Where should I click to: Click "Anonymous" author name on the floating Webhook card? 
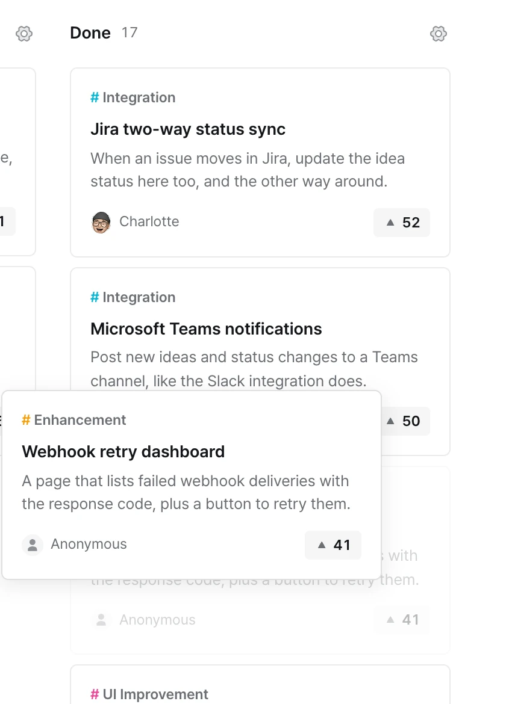(89, 544)
